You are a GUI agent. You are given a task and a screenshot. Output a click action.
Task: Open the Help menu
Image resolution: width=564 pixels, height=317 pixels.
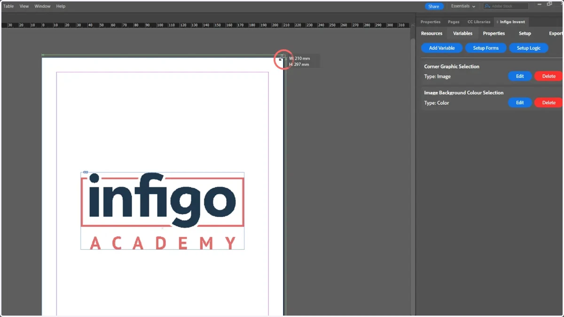click(61, 6)
